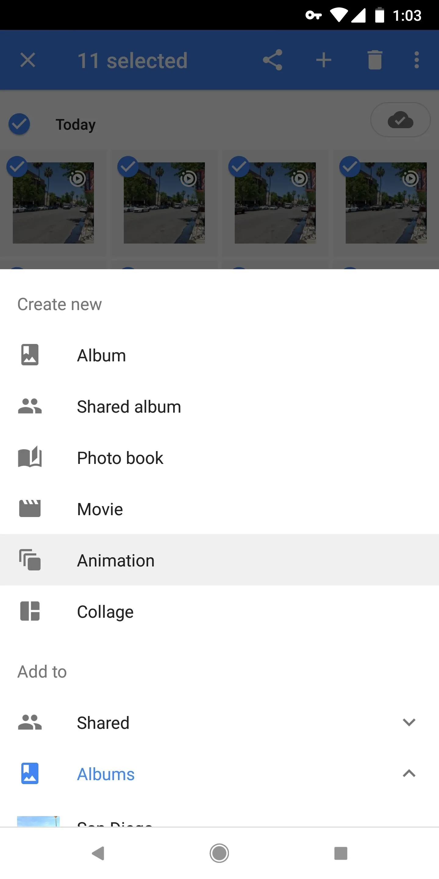Tap the Android home button
The image size is (439, 879).
tap(219, 853)
